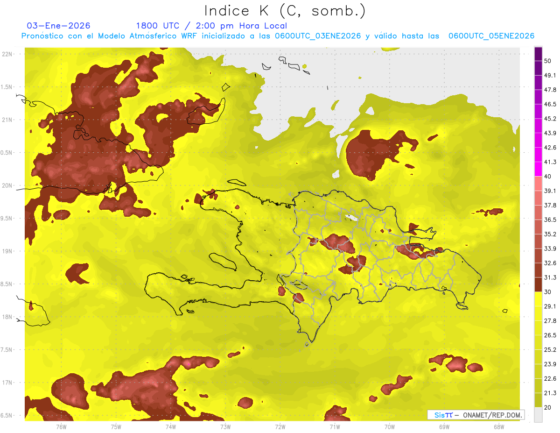This screenshot has height=433, width=560.
Task: Click the '19N' latitude label
Action: (x=7, y=251)
